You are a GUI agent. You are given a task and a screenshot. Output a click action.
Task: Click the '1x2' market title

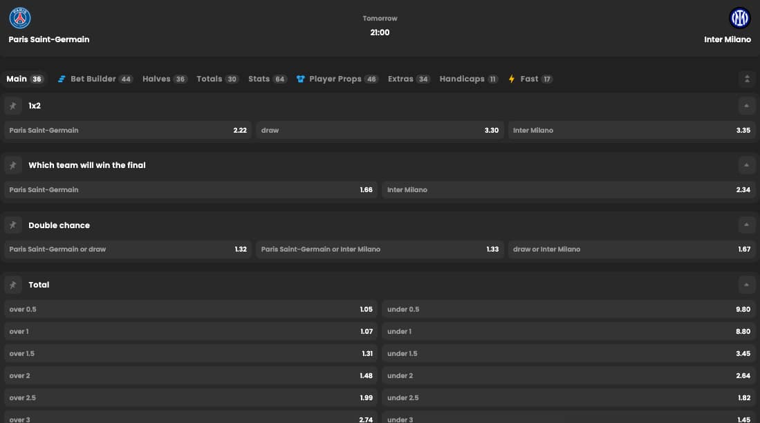pyautogui.click(x=35, y=106)
